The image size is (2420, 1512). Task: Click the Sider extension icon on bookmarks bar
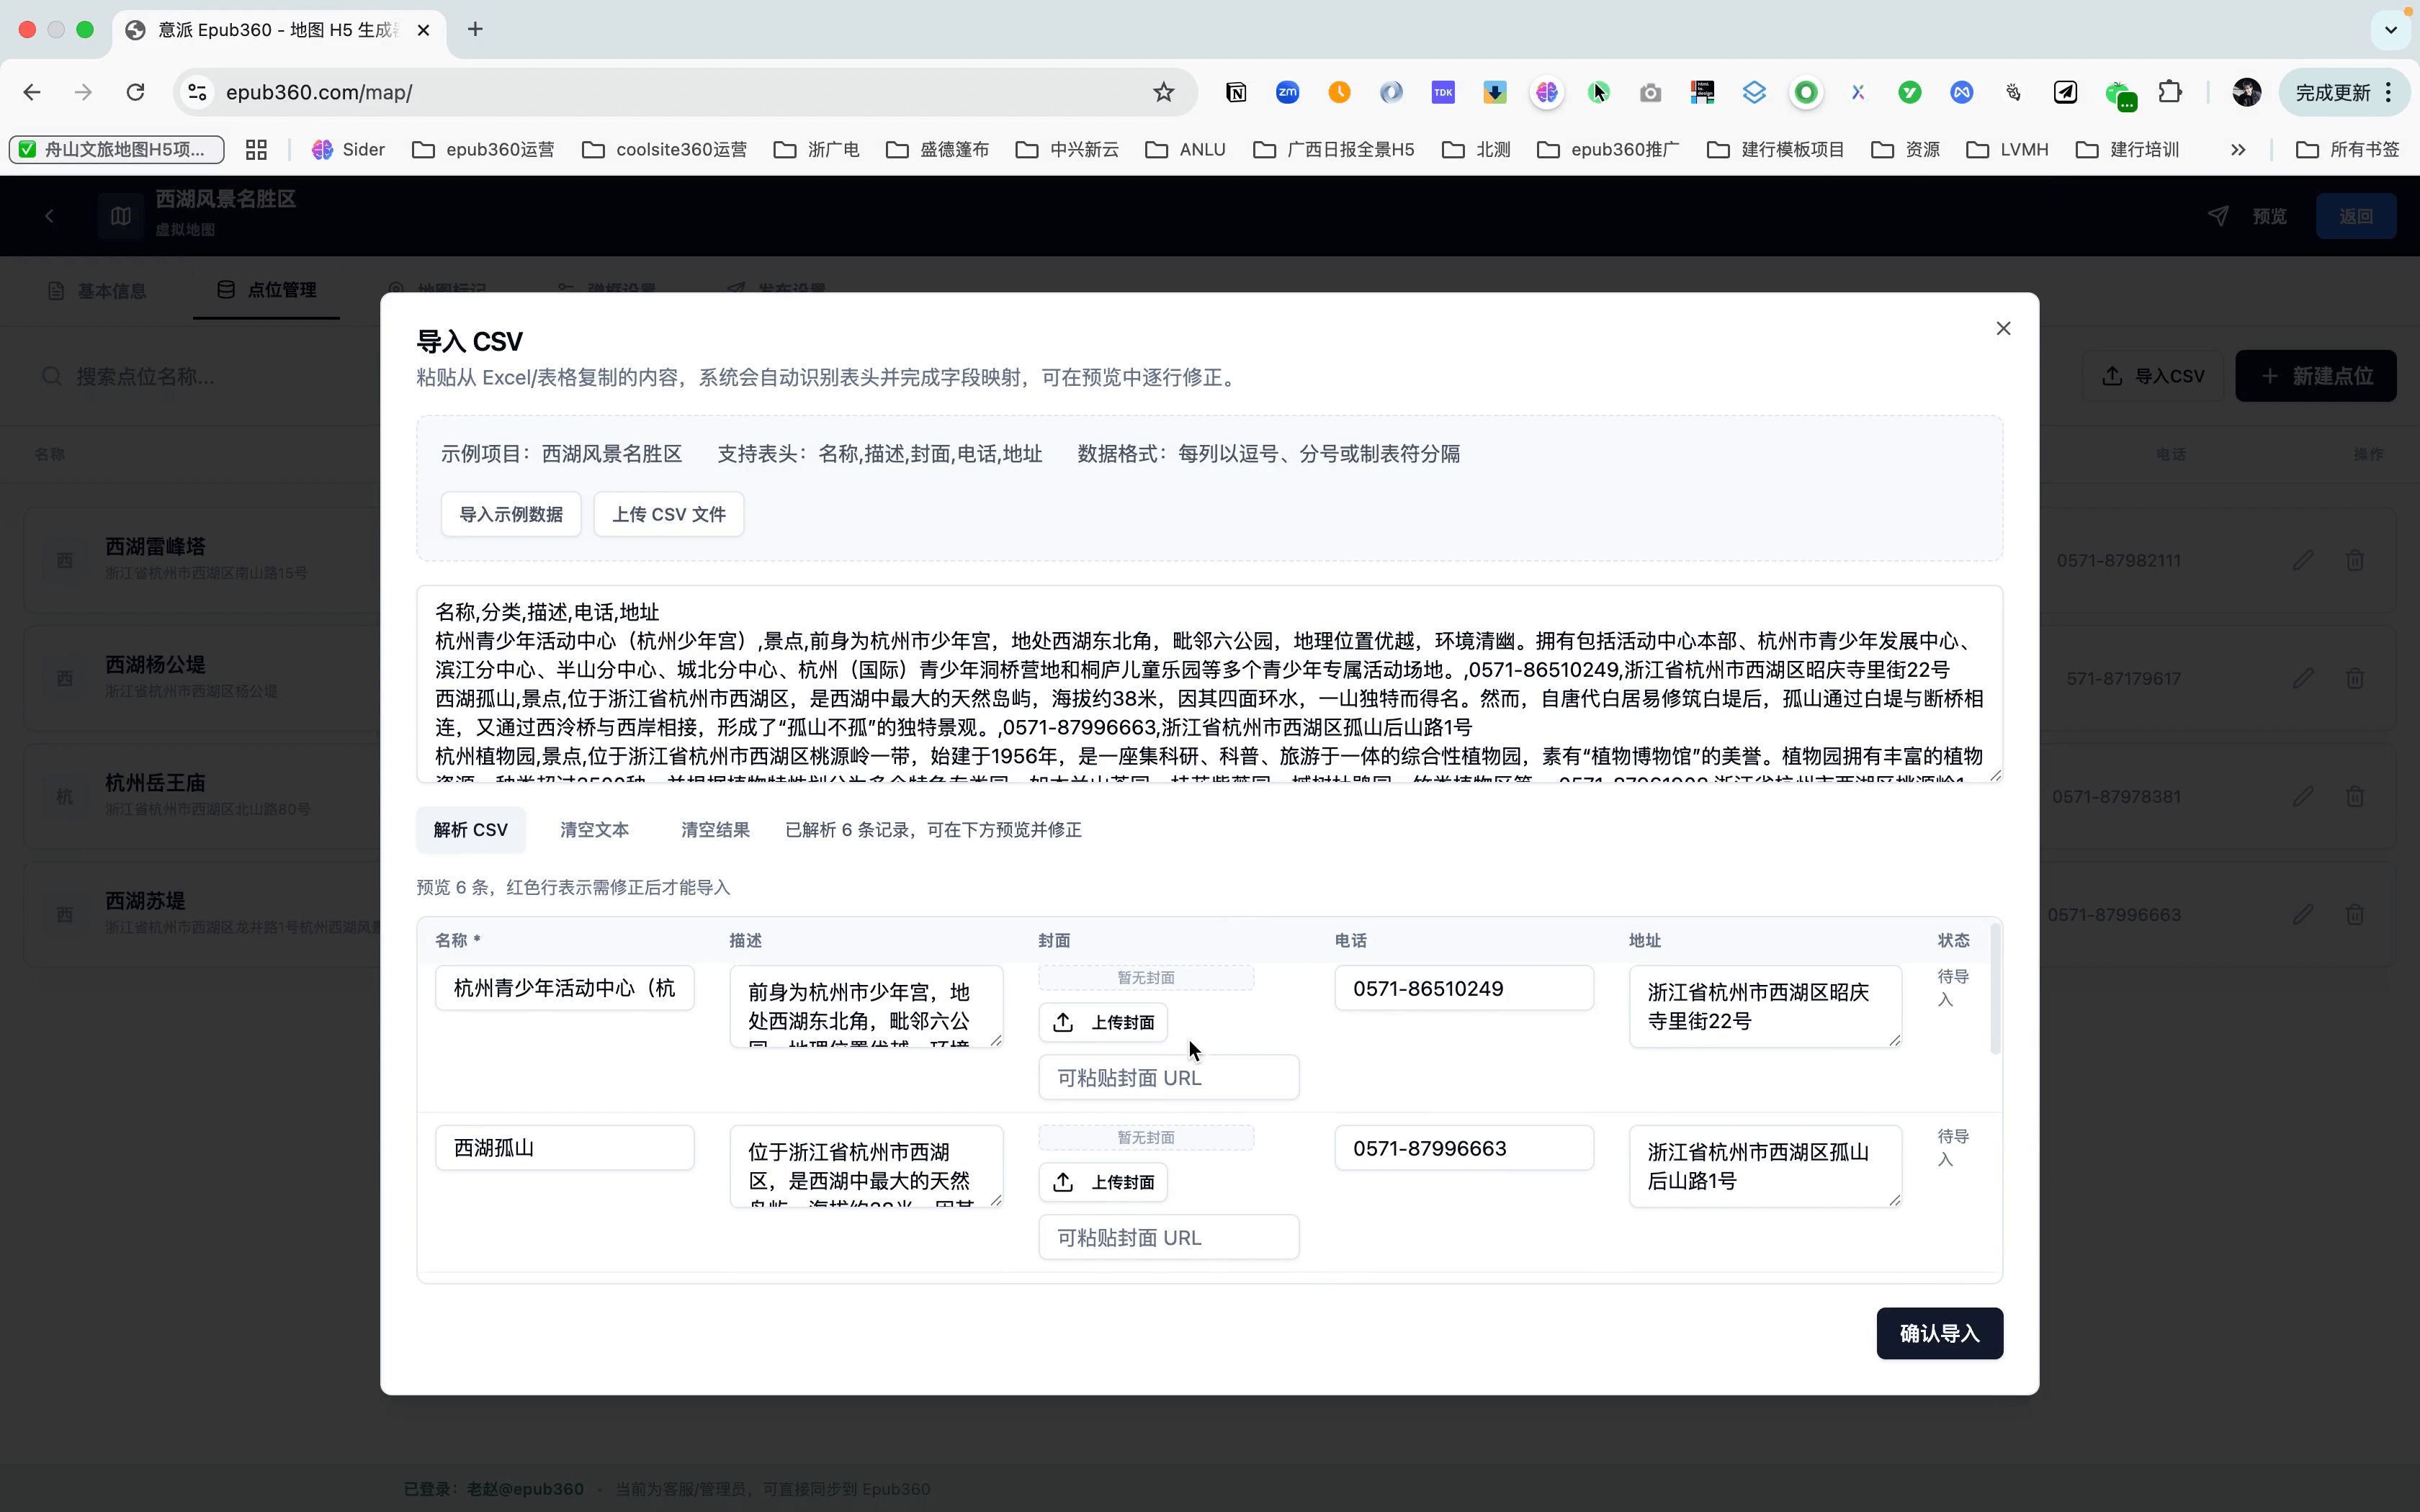coord(323,149)
